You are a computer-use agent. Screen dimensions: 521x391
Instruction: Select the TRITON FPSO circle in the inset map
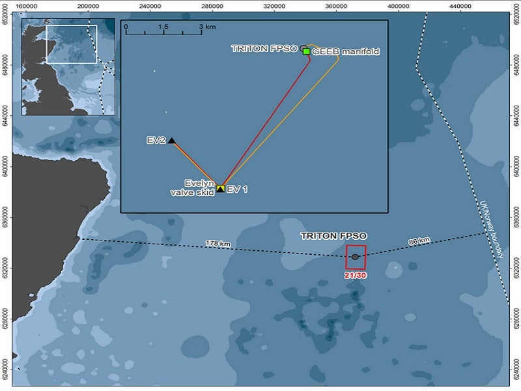coord(303,48)
